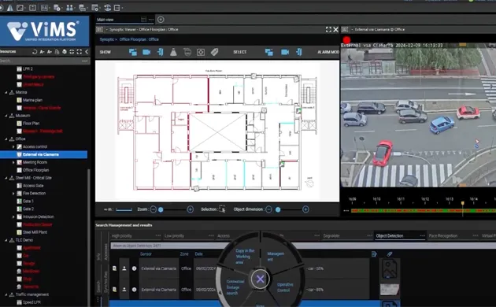Open the Object Detection tab
Screen dimensions: 496x307
click(390, 236)
